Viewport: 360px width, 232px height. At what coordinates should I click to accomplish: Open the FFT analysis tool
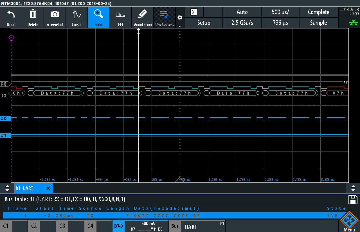pos(121,17)
